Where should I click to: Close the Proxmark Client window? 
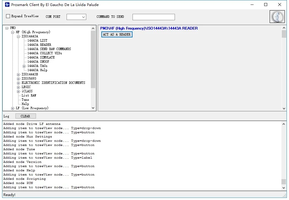coord(279,5)
